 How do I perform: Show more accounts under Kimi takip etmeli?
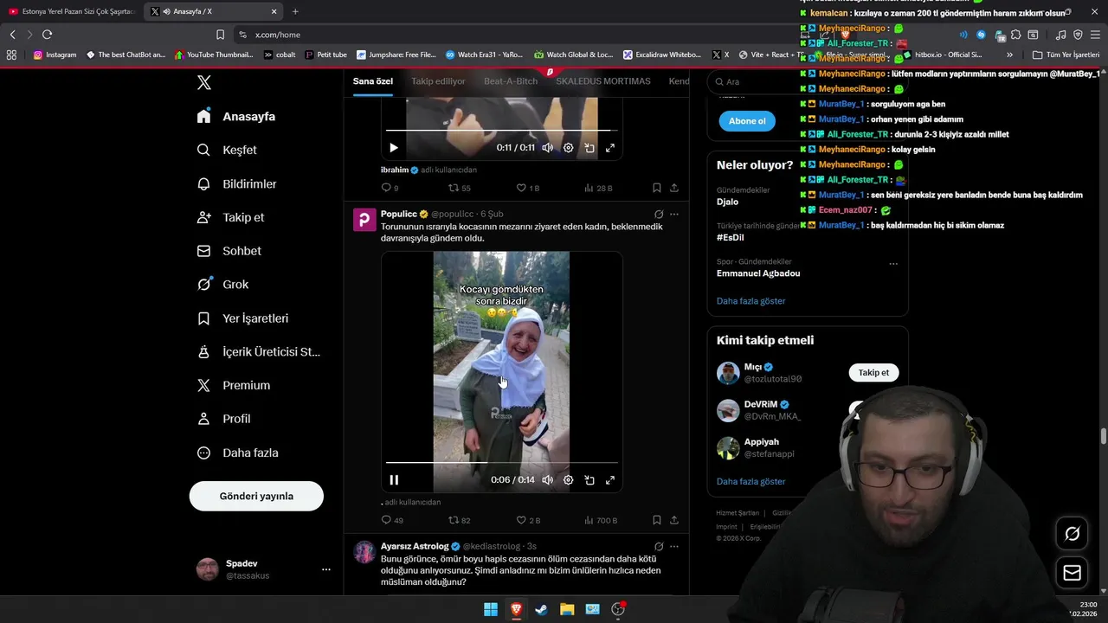[x=751, y=481]
